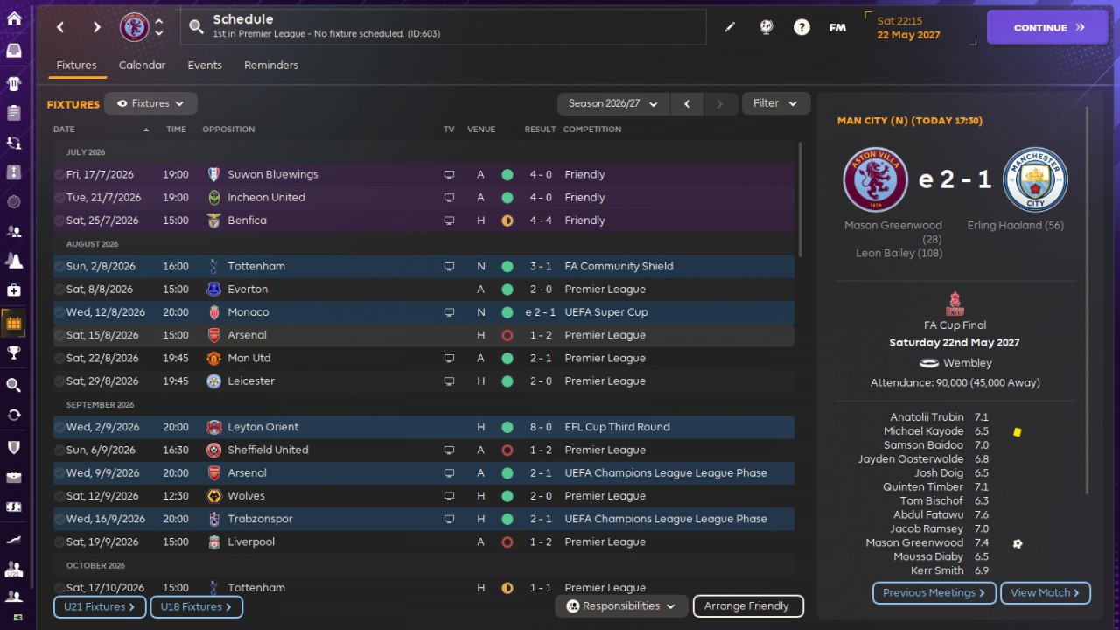Sort by the Competition column header

coord(592,129)
